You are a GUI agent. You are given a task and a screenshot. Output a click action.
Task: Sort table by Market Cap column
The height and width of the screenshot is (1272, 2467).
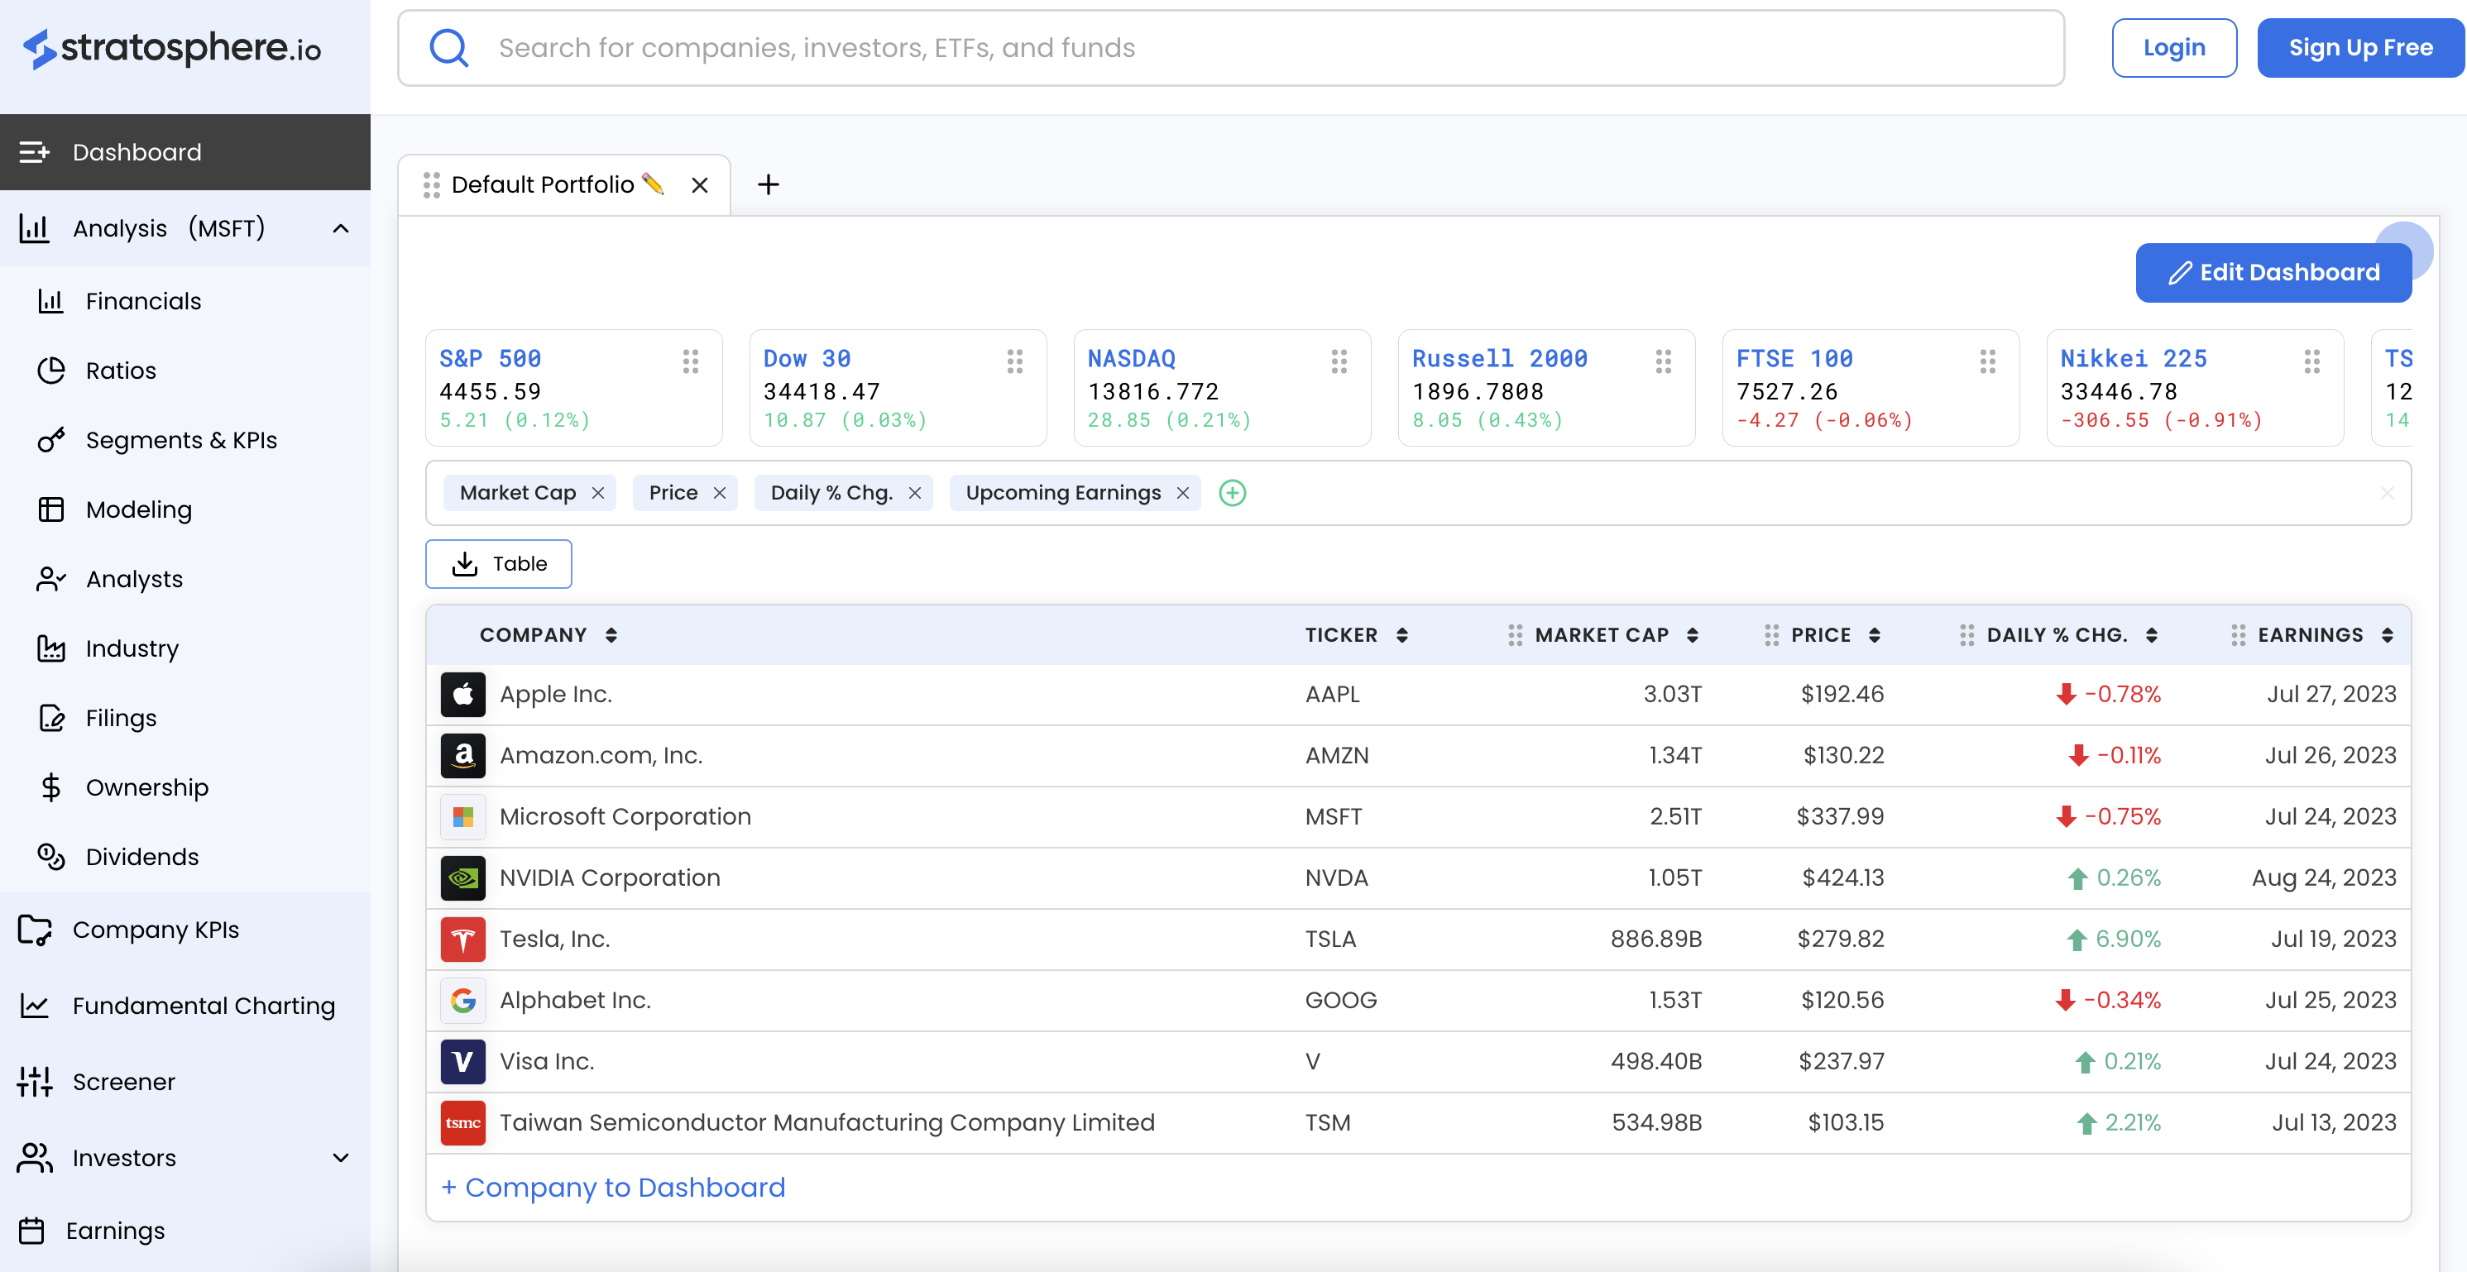1692,635
